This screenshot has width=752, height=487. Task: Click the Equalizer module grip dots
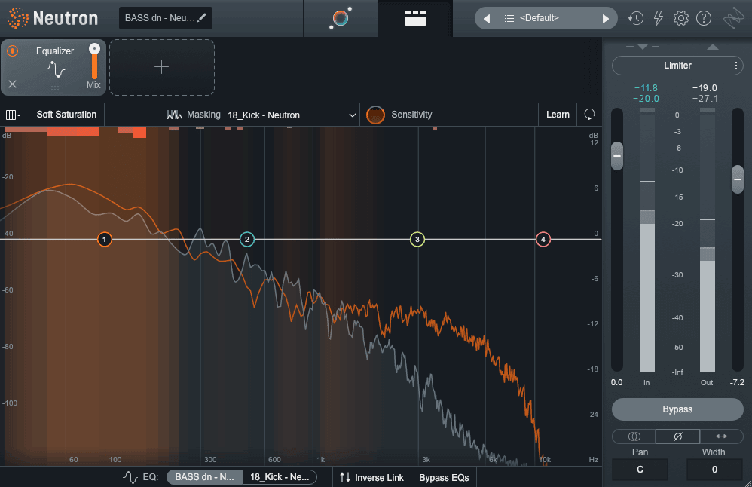point(55,87)
